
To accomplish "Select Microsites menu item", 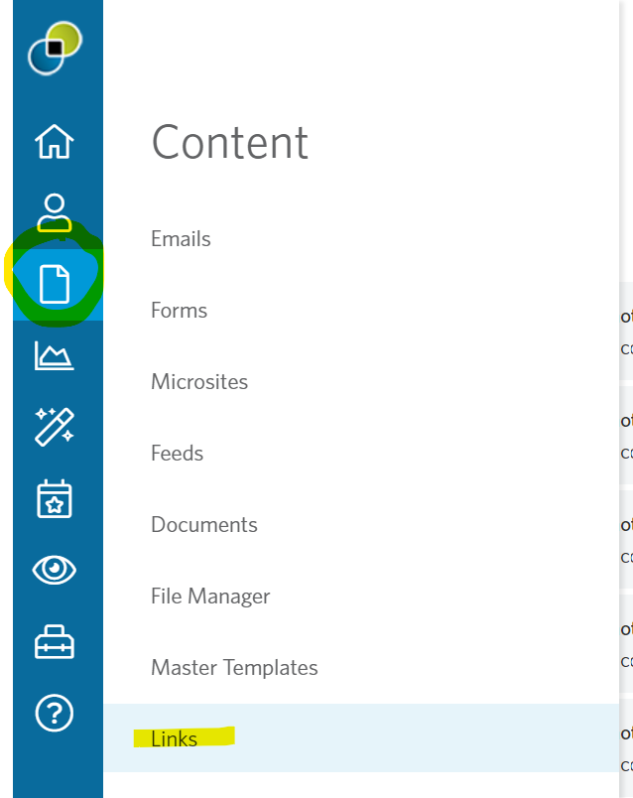I will click(199, 382).
